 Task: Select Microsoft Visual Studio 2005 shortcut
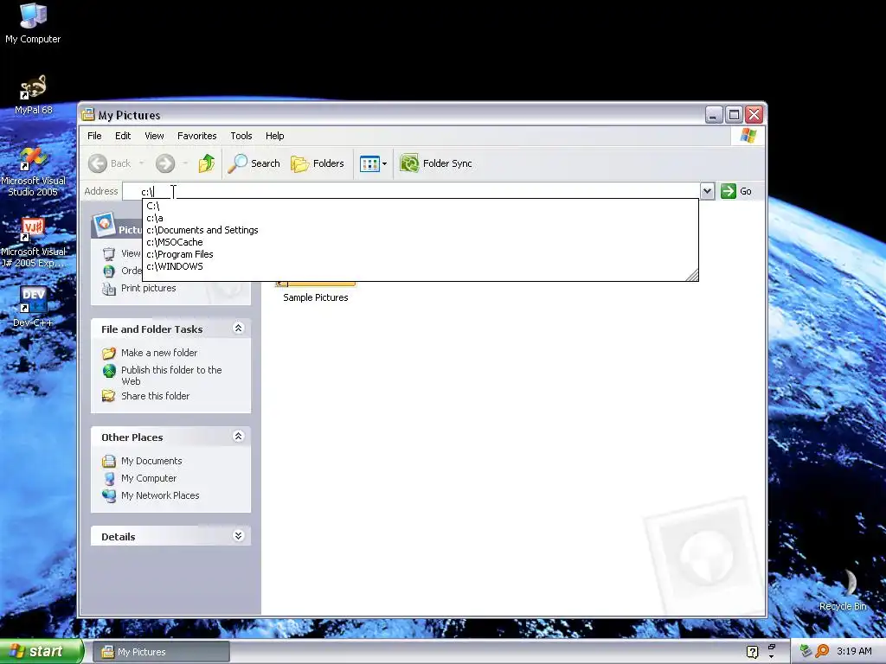coord(34,172)
